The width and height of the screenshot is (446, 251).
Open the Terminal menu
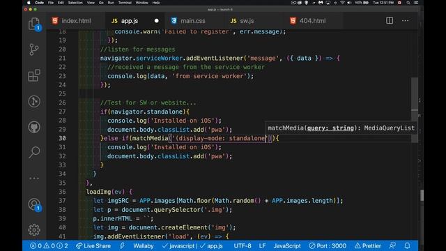tap(125, 3)
